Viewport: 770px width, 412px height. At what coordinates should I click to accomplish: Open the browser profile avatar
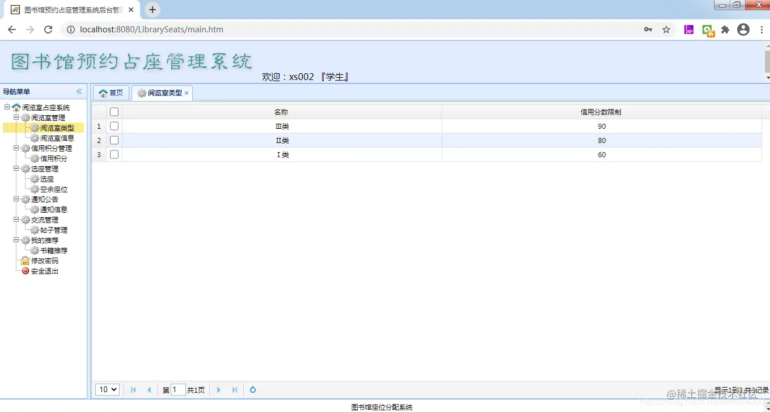tap(743, 30)
